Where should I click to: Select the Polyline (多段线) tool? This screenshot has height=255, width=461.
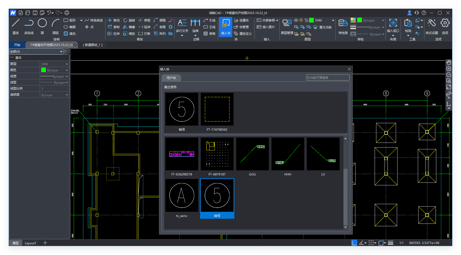coord(29,23)
